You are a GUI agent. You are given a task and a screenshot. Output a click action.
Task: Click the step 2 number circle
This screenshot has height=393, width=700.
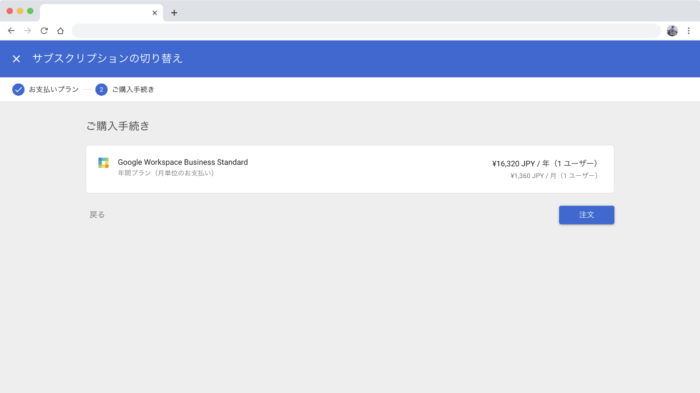tap(101, 90)
